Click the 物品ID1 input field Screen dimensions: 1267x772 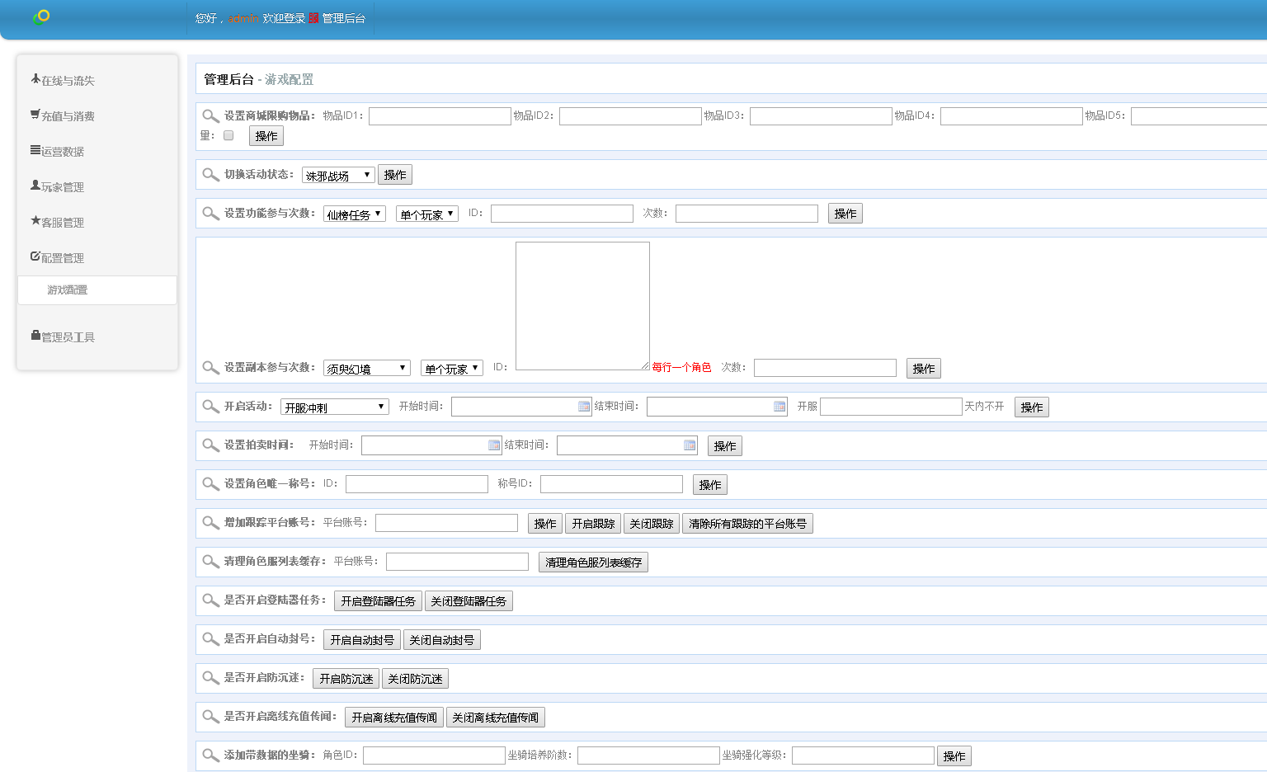[x=440, y=116]
